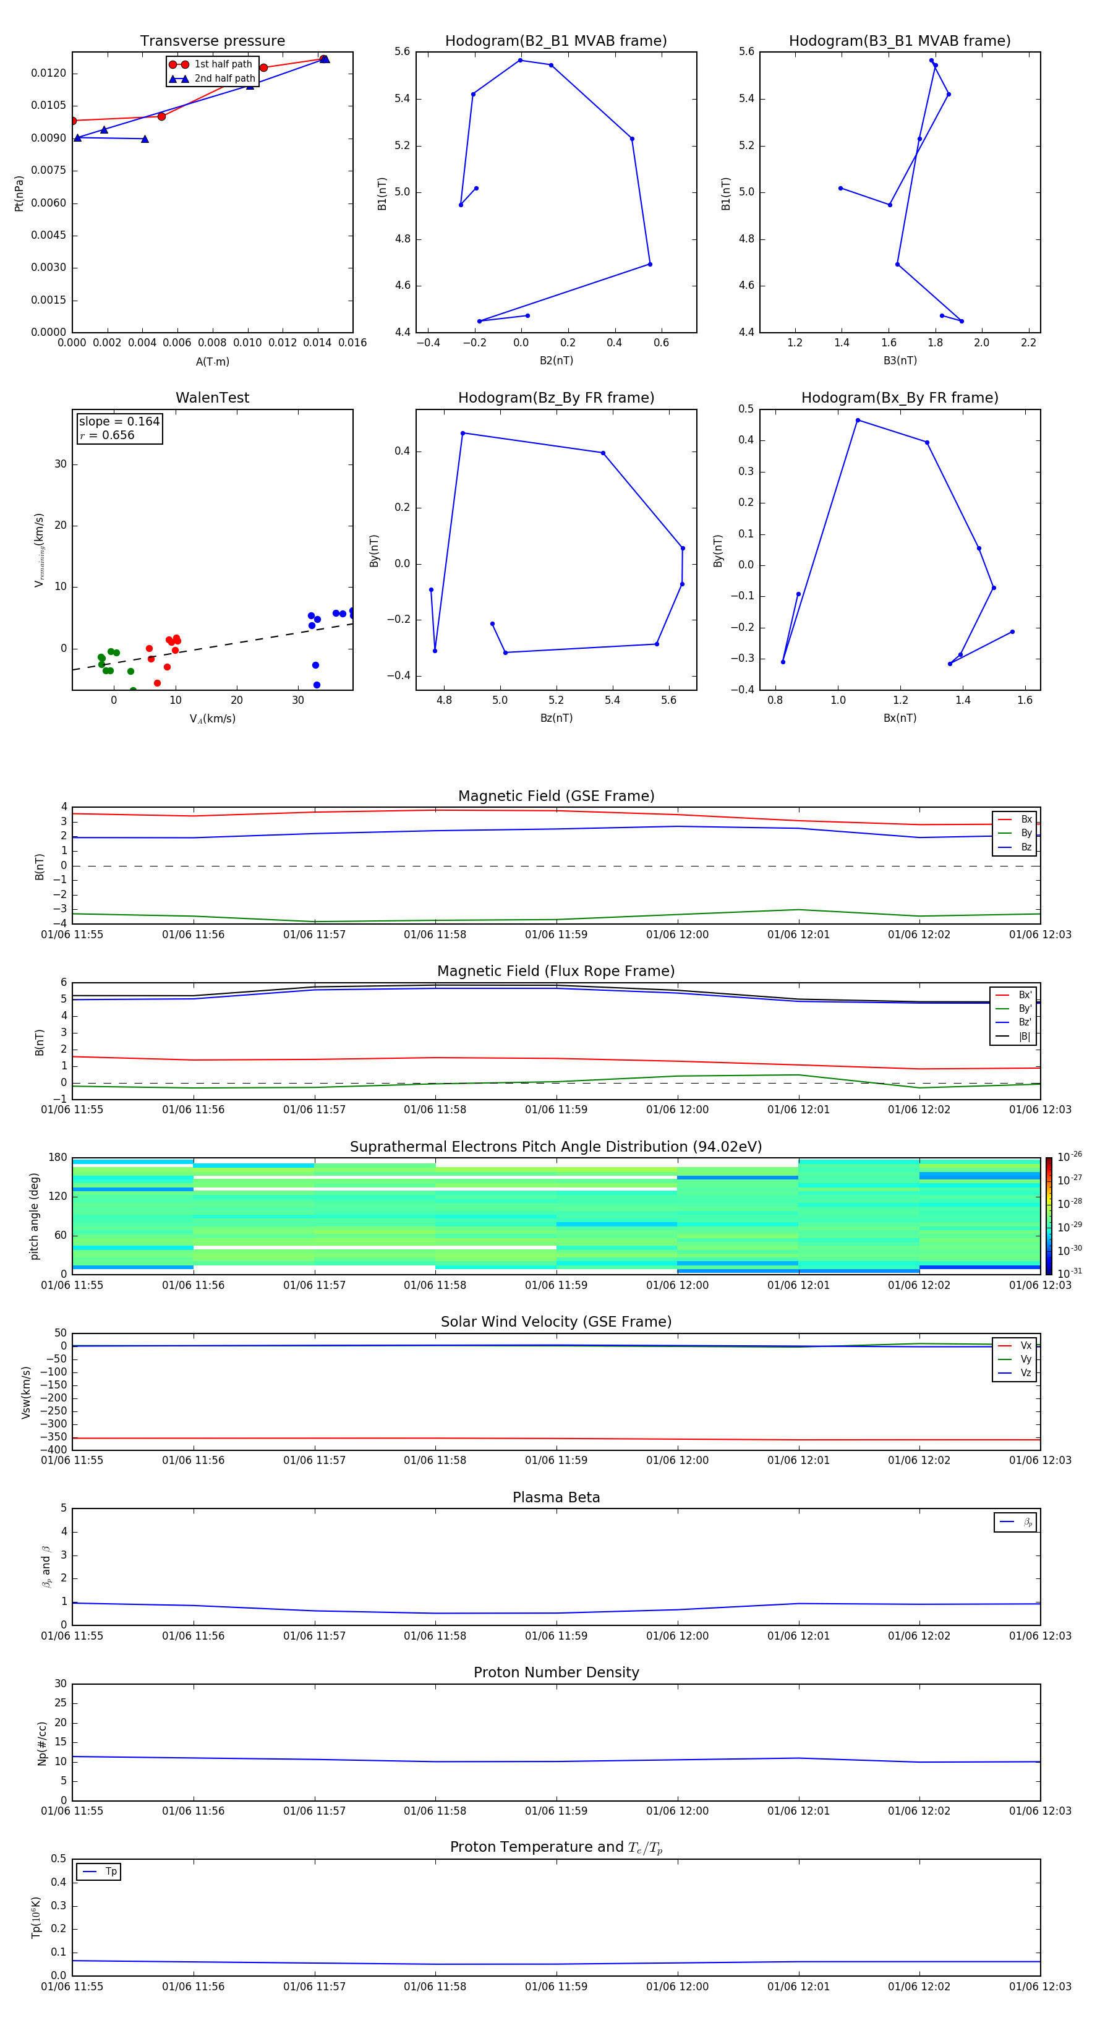
Task: Select the βp legend entry in Plasma Beta
Action: (x=1015, y=1522)
